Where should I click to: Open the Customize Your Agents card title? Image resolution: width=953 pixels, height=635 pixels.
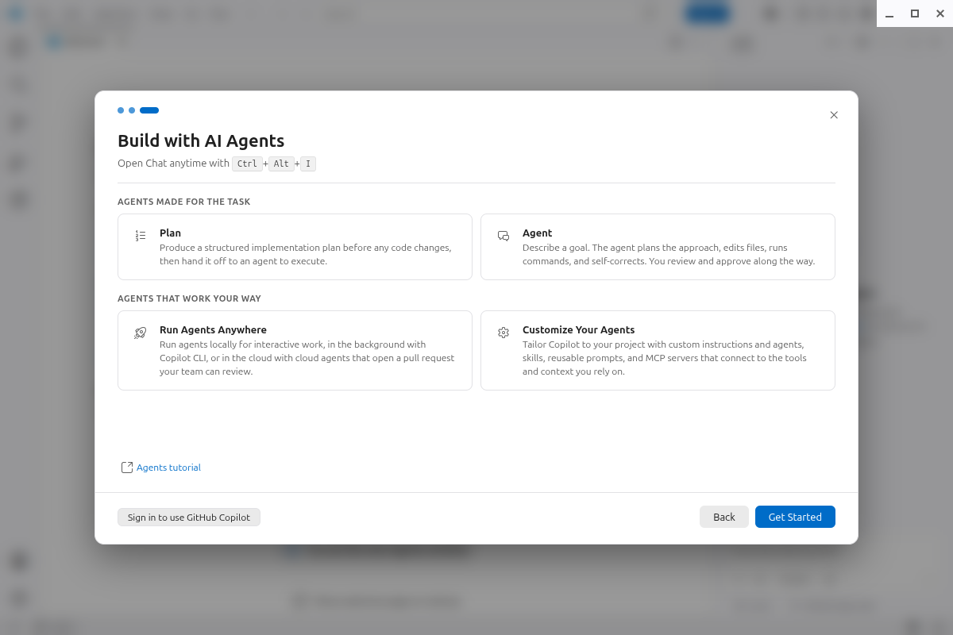(578, 330)
